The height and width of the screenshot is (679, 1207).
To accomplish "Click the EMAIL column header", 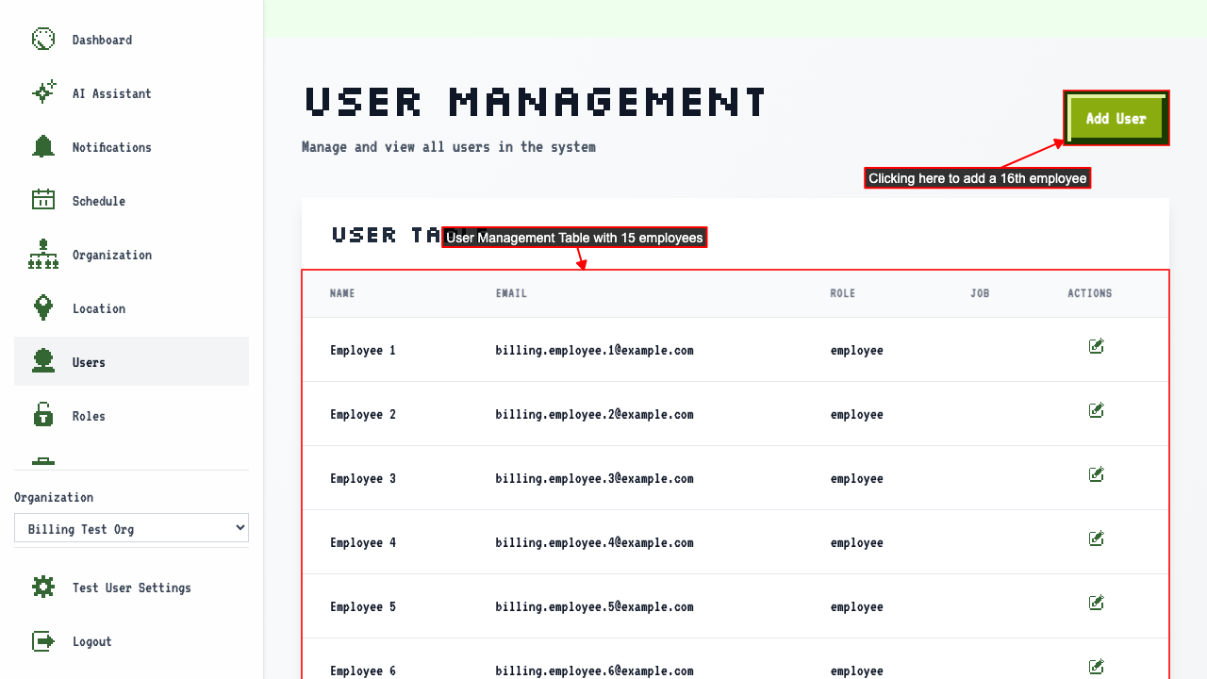I will (x=511, y=293).
